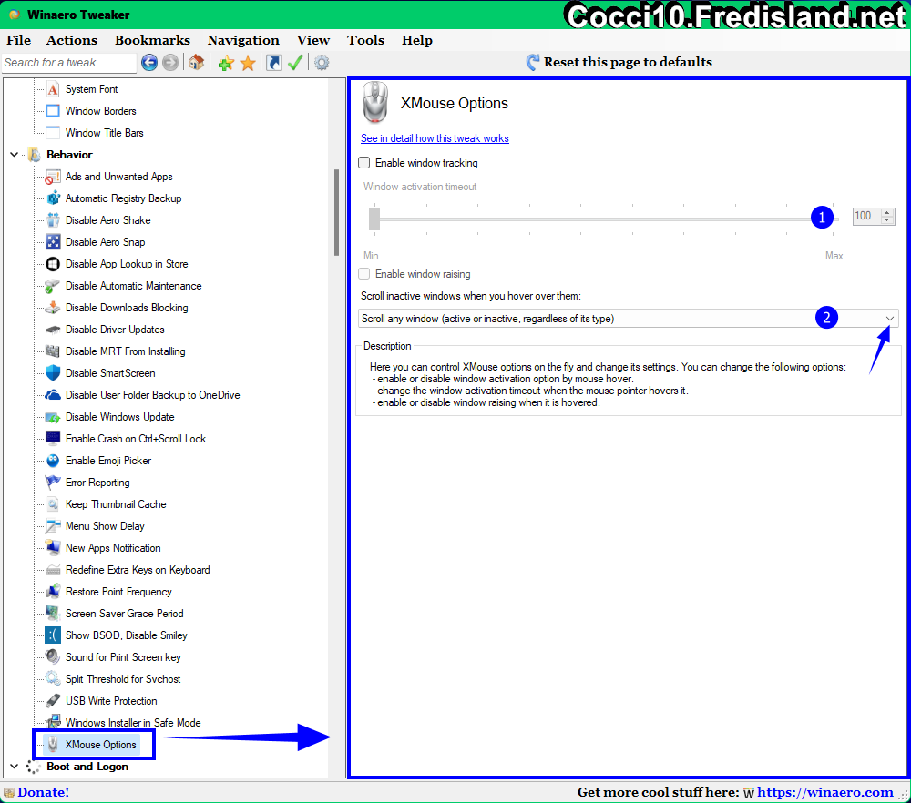Click the Window activation timeout slider thumb

pos(374,219)
